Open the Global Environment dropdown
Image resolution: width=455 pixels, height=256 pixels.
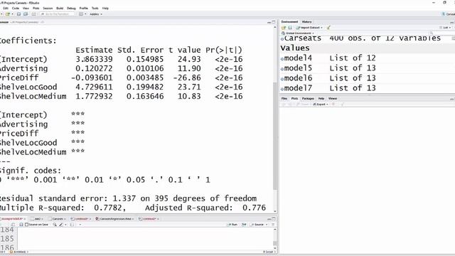[x=298, y=33]
